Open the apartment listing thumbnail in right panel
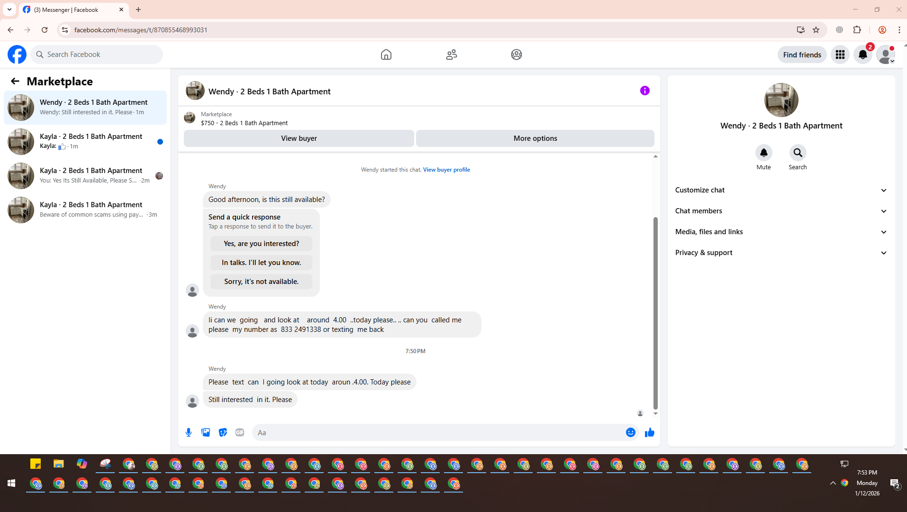This screenshot has height=512, width=907. [781, 100]
